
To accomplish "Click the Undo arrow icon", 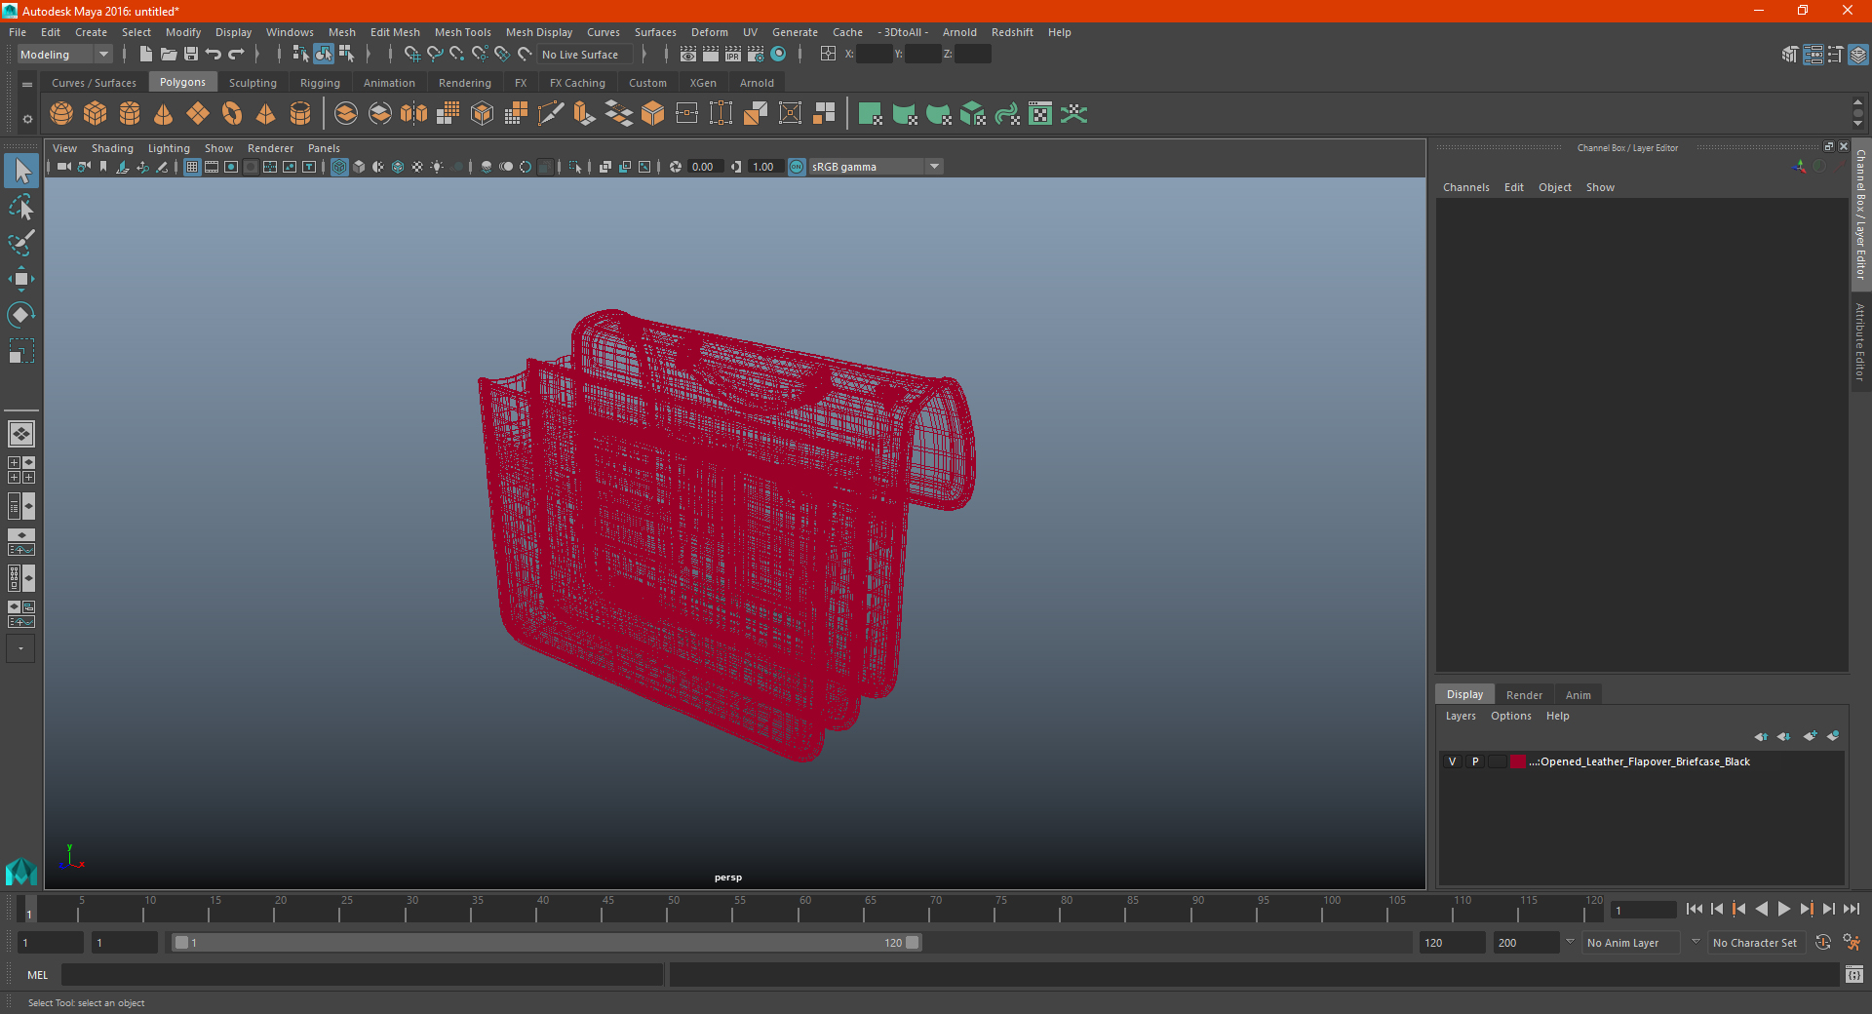I will click(x=214, y=55).
